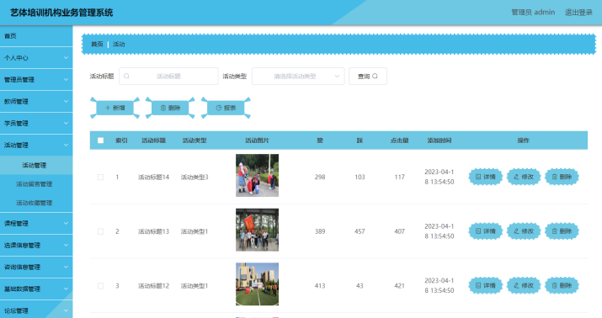
Task: Click 删除 for 活动标题12 row
Action: coord(562,286)
